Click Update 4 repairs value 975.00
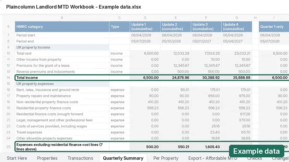This screenshot has width=289, height=162. click(x=237, y=96)
